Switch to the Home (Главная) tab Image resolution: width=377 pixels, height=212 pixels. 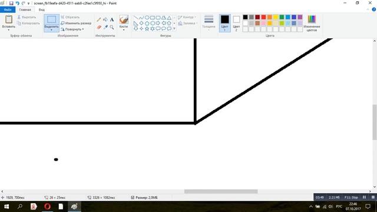click(25, 9)
